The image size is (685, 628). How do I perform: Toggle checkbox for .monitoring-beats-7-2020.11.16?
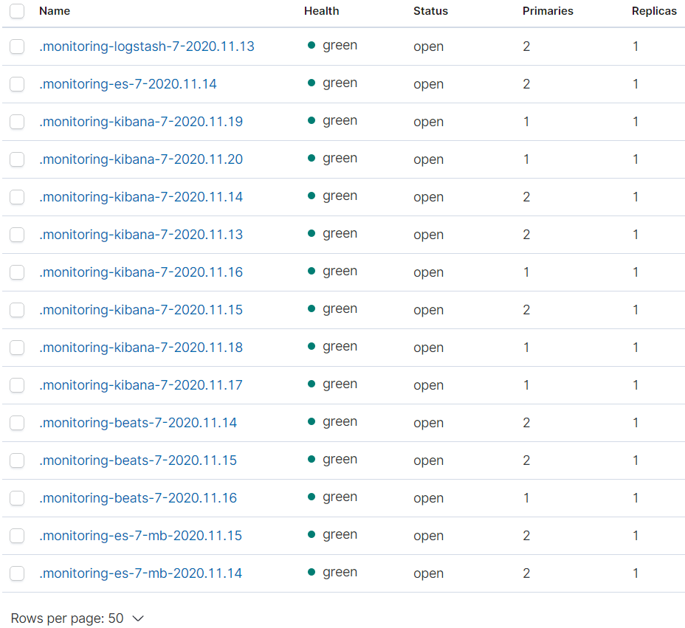click(17, 498)
